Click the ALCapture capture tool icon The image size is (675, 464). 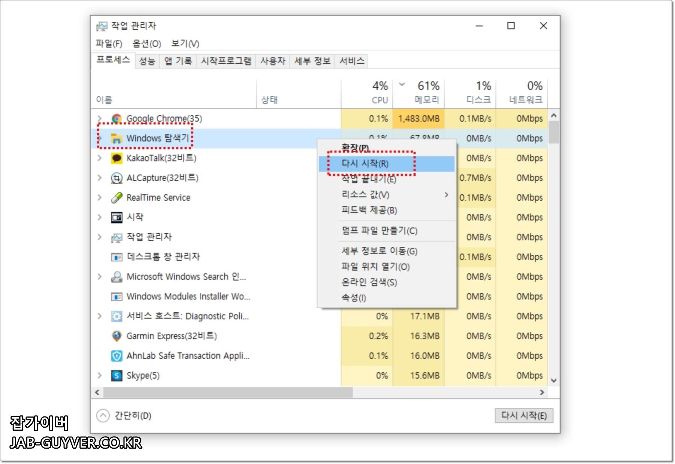coord(116,178)
